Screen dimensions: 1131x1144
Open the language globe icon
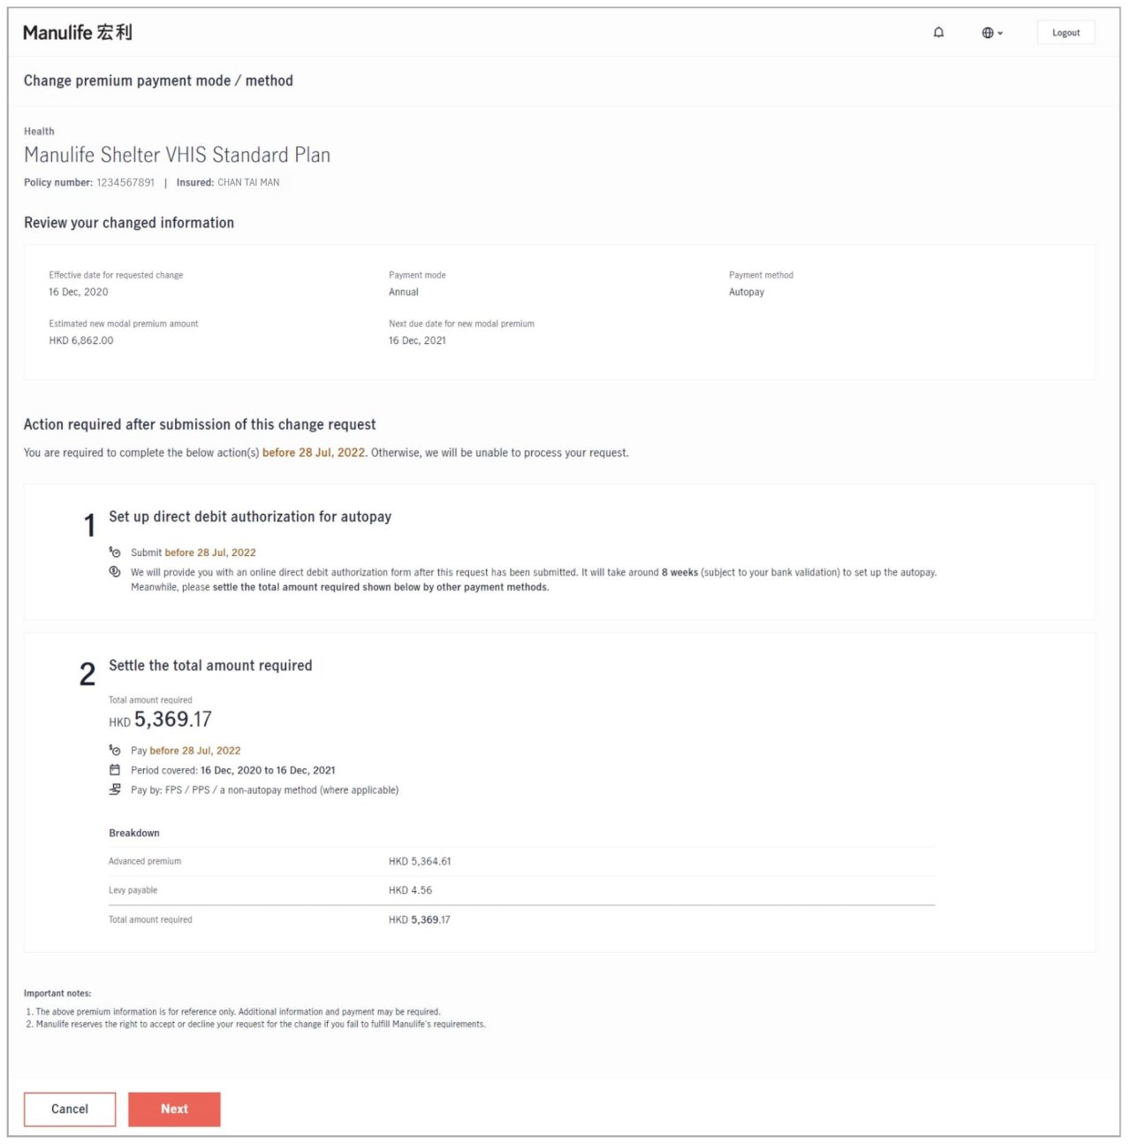988,33
